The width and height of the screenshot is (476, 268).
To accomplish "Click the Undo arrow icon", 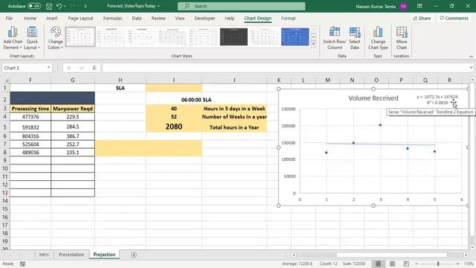I will [59, 6].
